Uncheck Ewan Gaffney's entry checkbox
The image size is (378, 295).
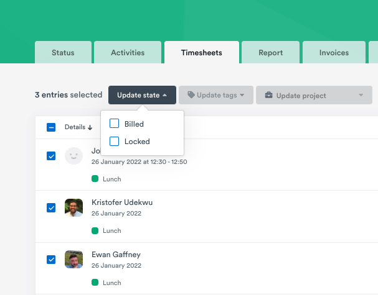coord(52,260)
